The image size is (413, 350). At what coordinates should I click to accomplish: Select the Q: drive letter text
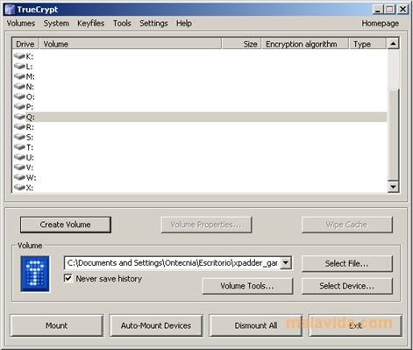[x=31, y=117]
